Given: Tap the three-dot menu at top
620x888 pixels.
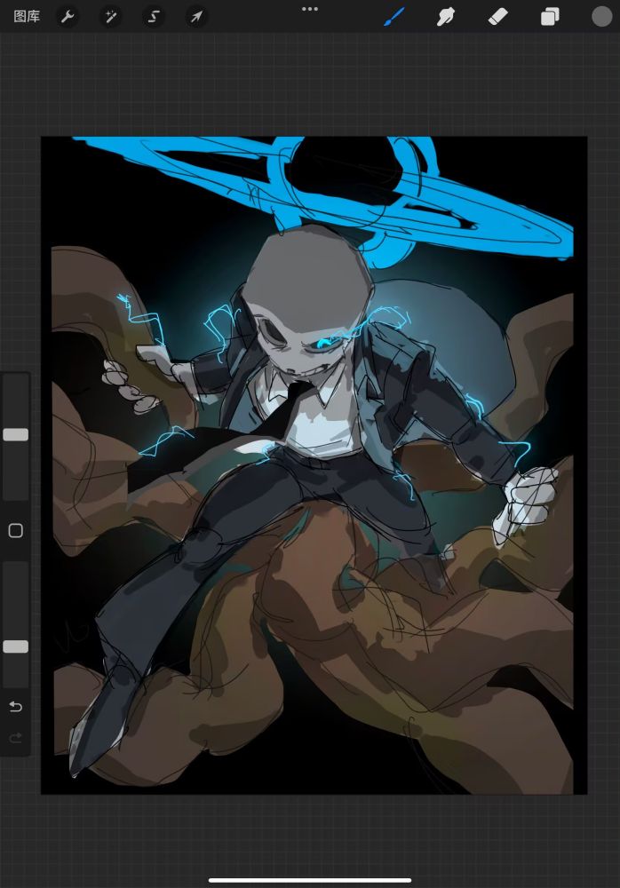Looking at the screenshot, I should (310, 9).
